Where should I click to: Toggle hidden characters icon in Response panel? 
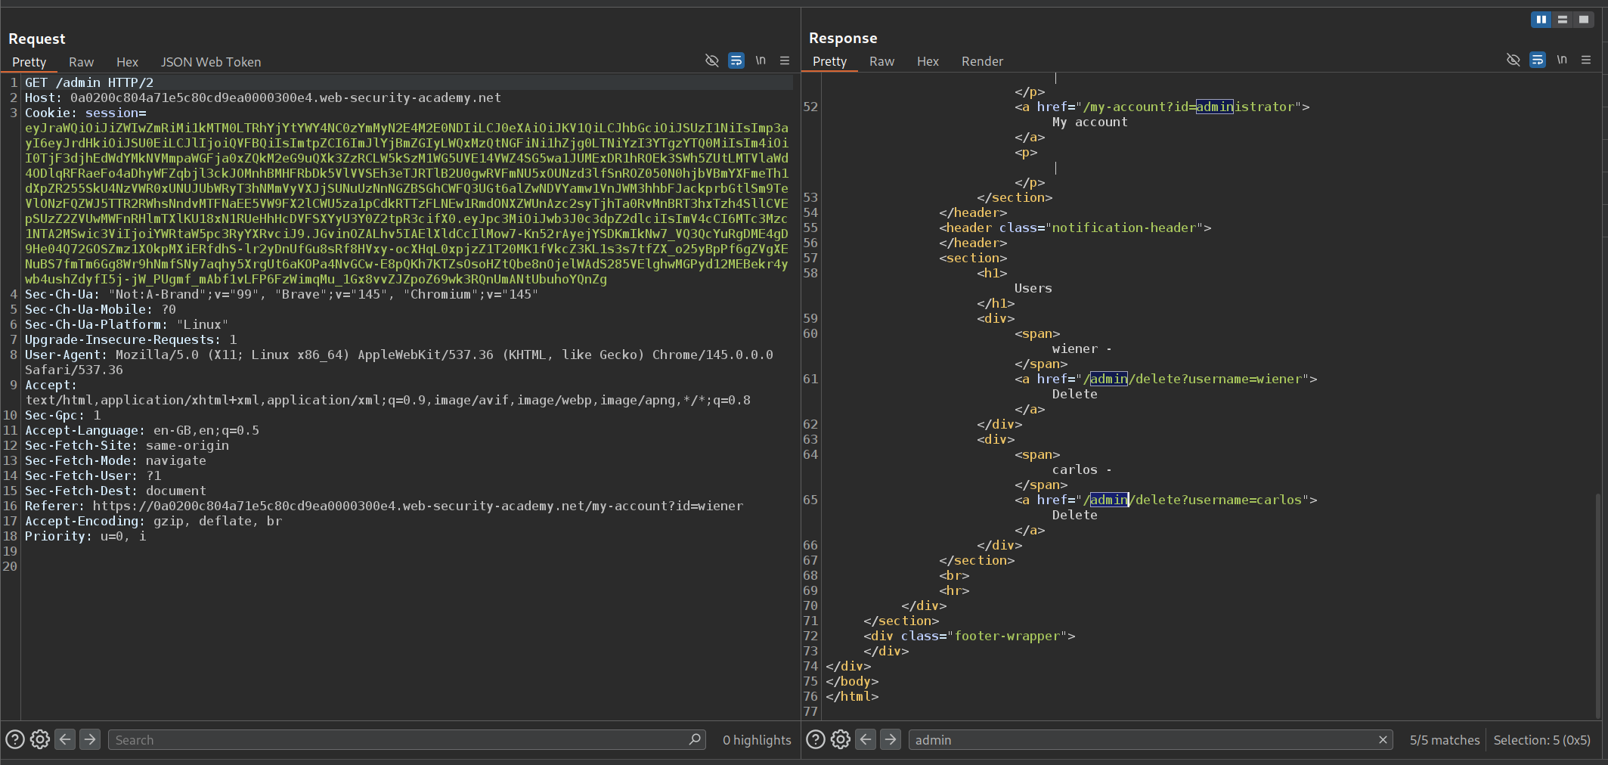pos(1513,60)
